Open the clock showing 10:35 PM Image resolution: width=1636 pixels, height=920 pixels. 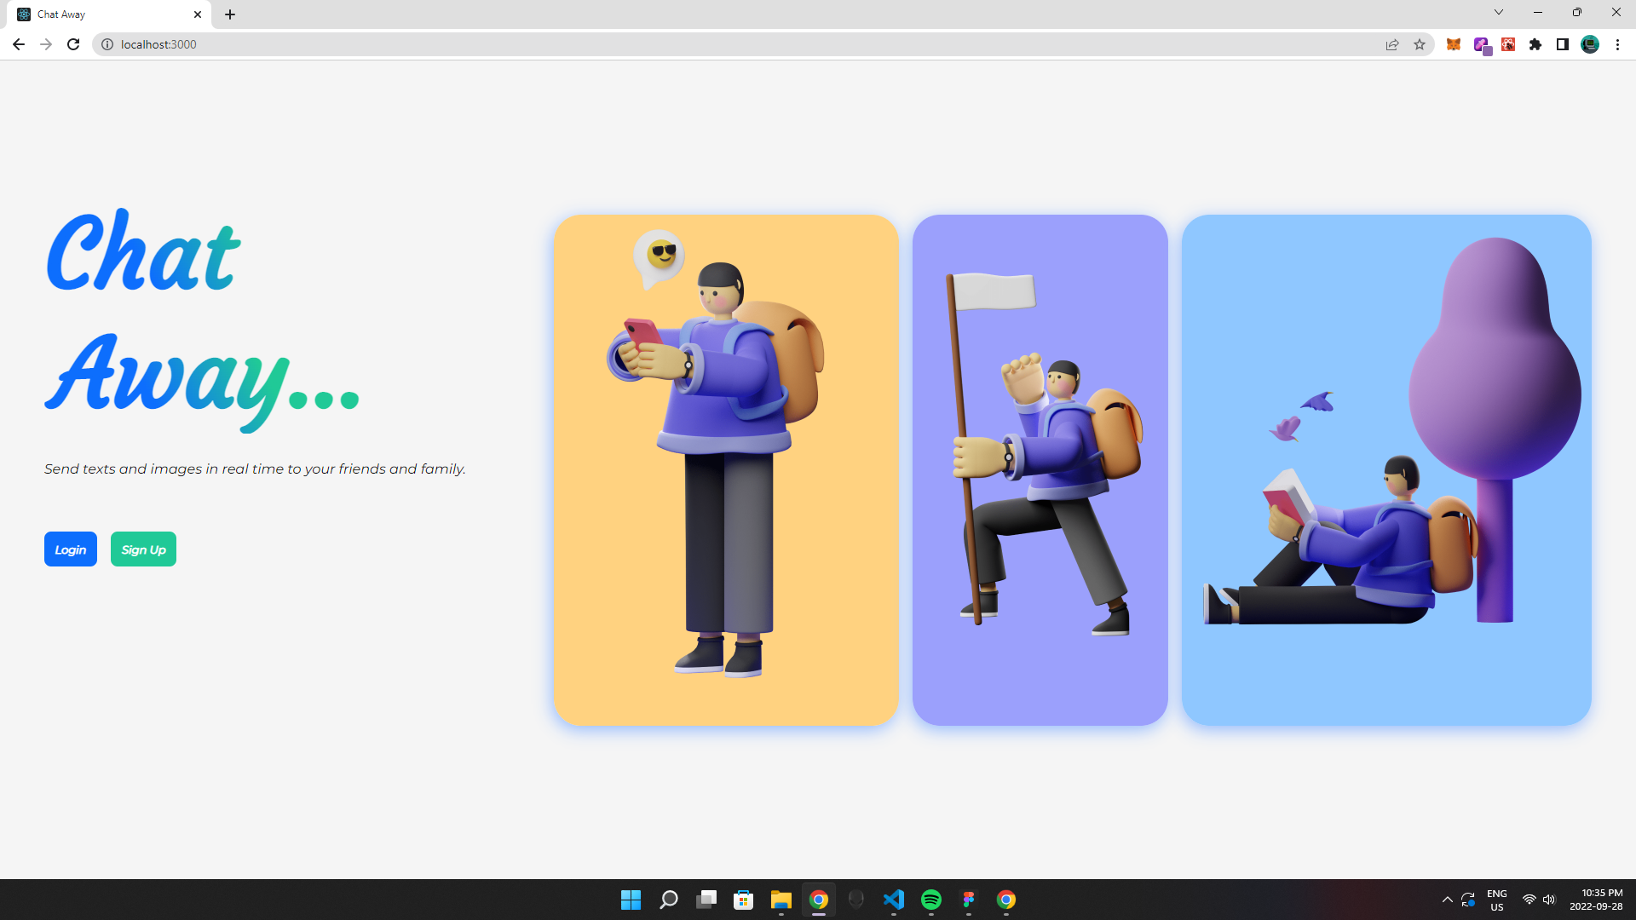pyautogui.click(x=1596, y=900)
